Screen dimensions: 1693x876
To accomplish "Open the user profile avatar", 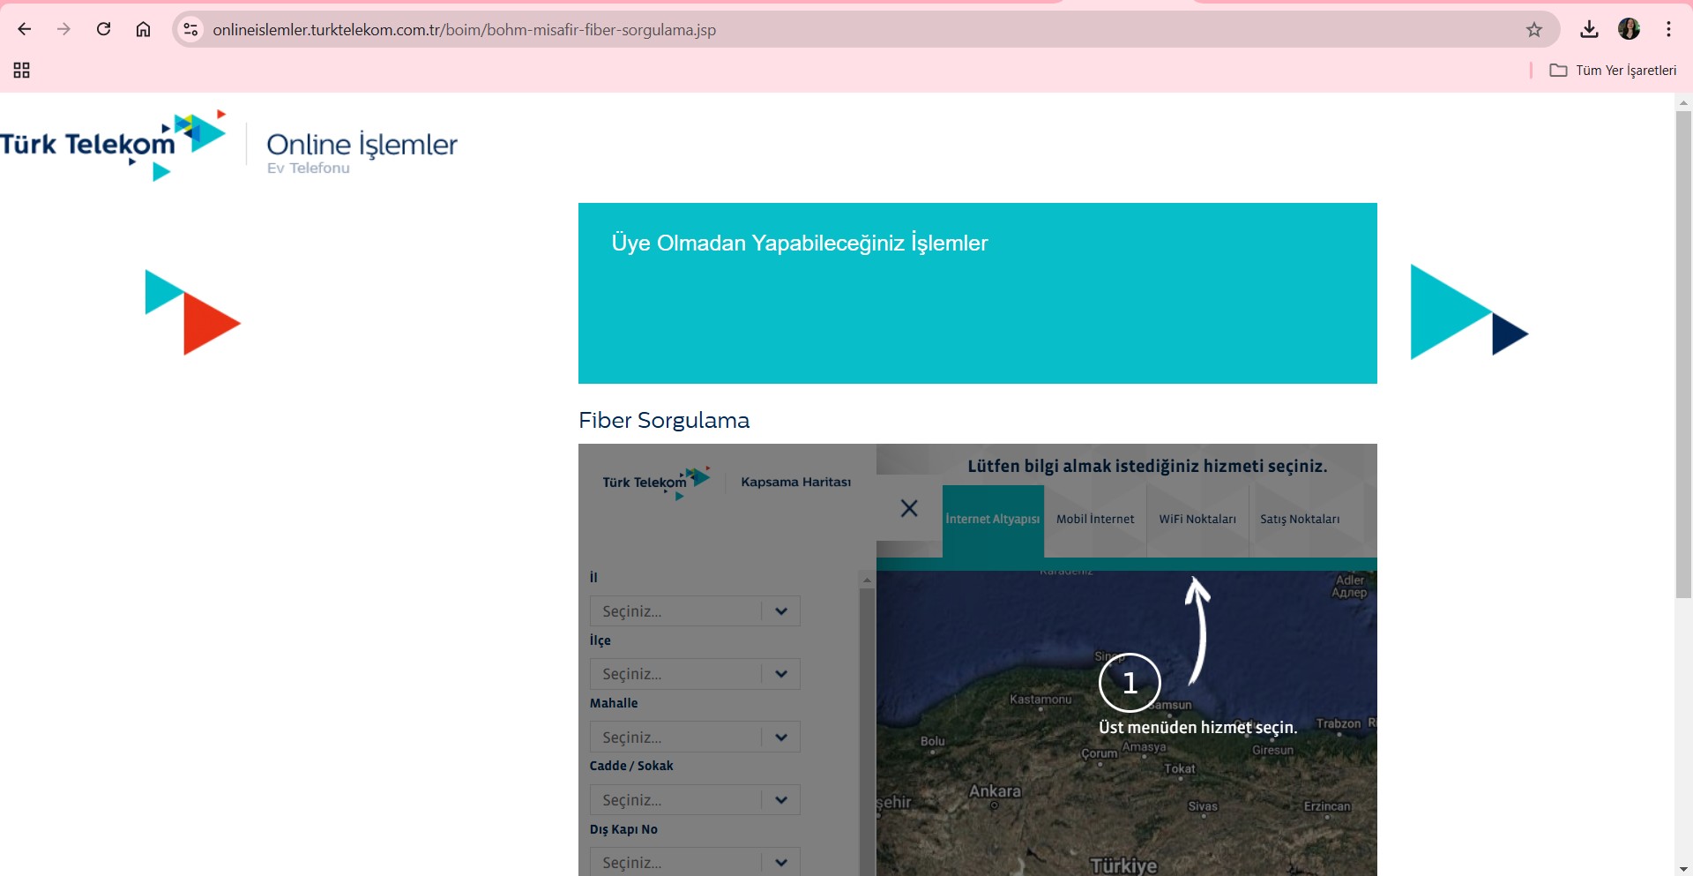I will (x=1629, y=29).
